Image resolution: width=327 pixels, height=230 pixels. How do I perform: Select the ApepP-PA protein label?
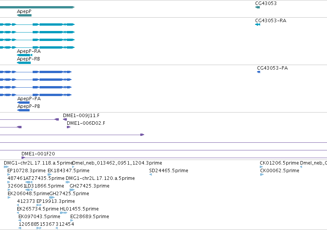click(29, 99)
